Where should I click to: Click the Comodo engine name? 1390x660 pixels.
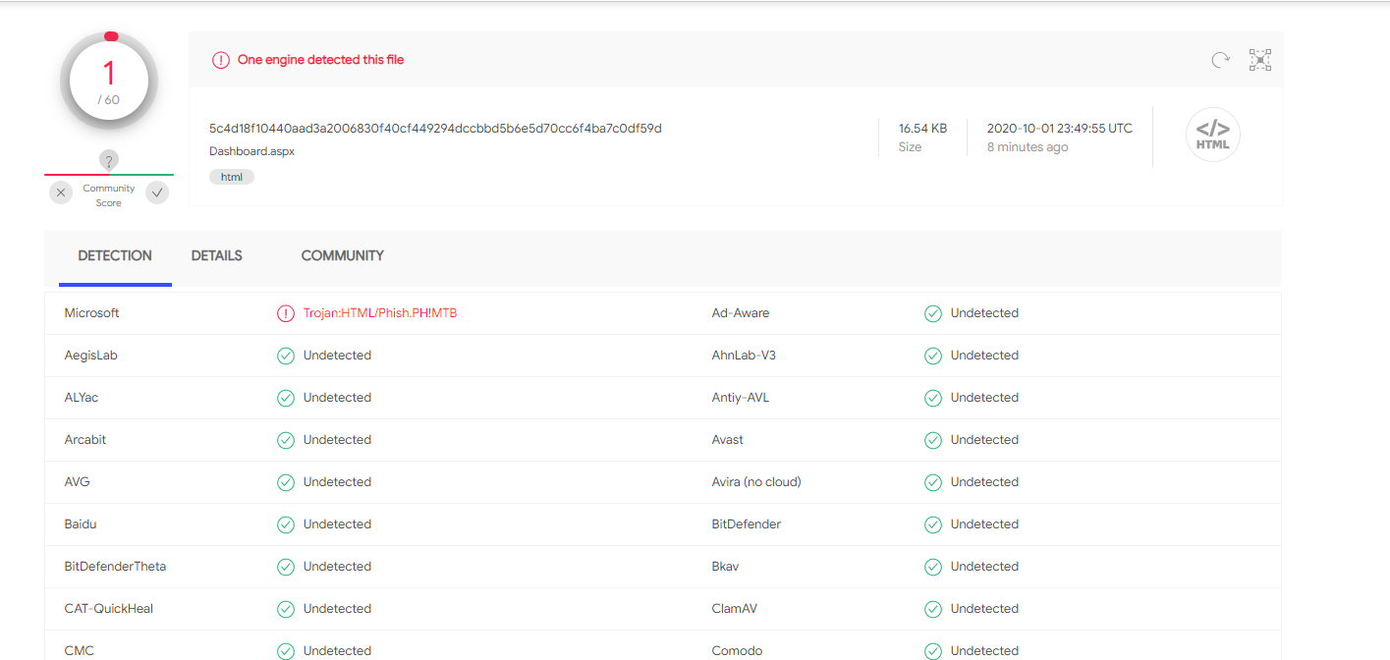tap(737, 651)
